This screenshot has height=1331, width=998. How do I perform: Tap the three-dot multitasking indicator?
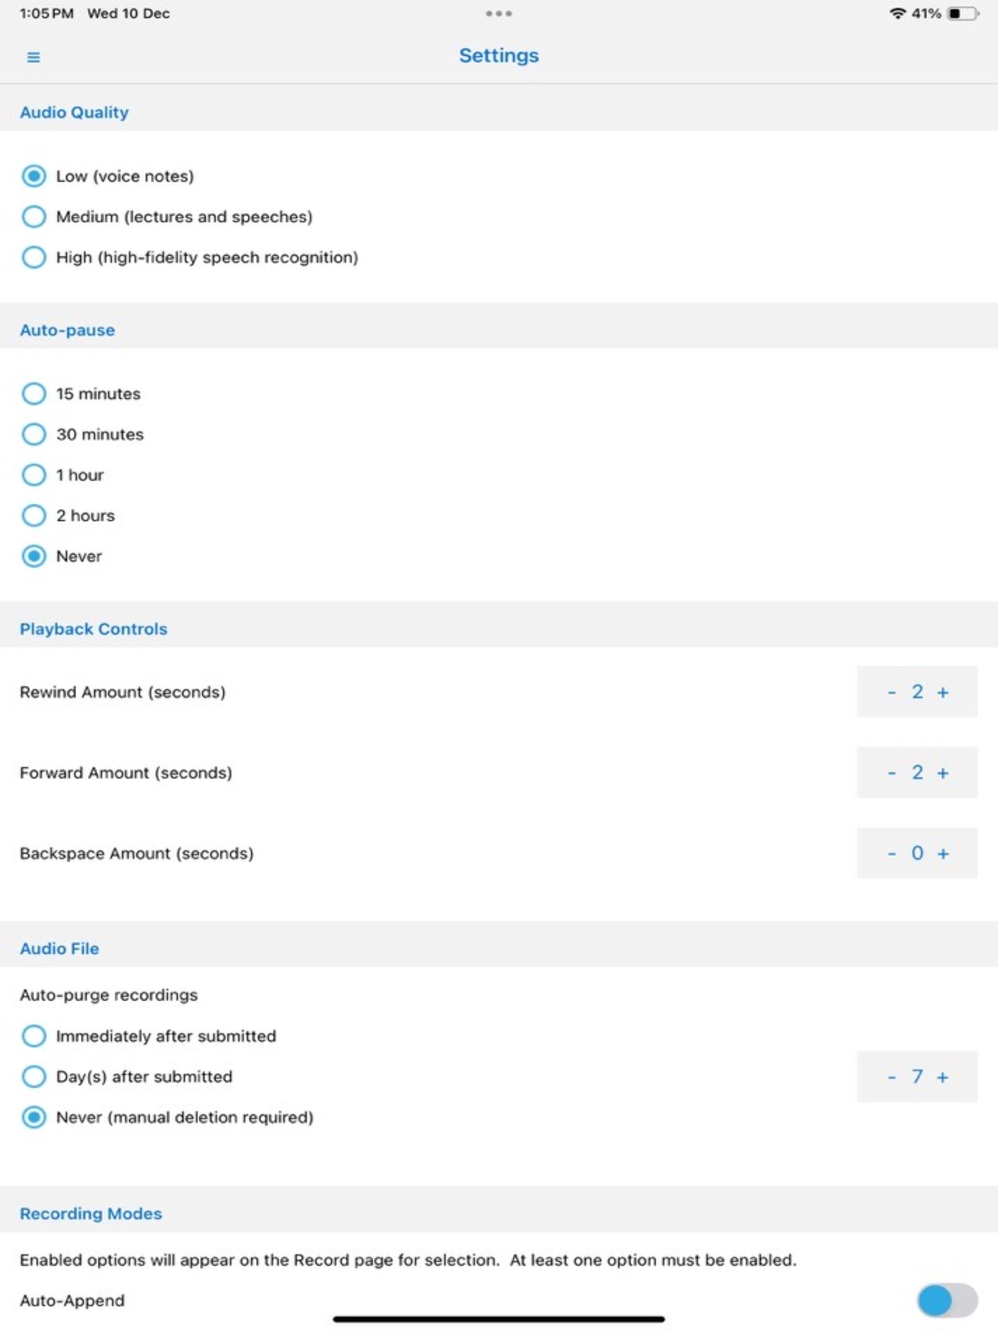[499, 13]
